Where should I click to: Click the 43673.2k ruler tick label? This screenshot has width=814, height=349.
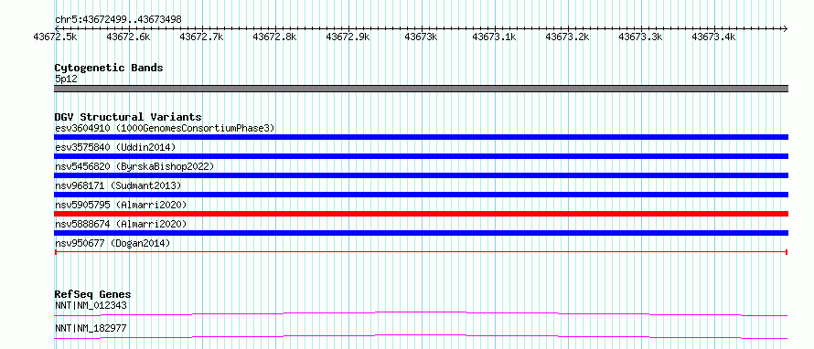click(568, 37)
